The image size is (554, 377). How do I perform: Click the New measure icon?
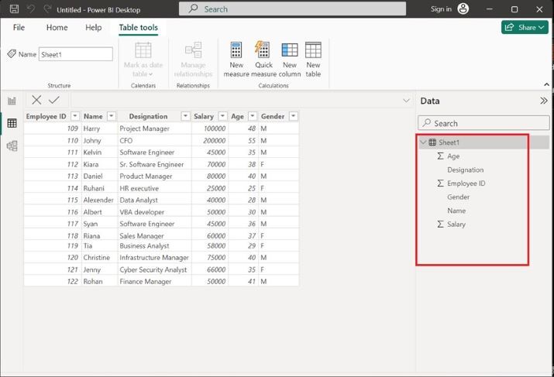pyautogui.click(x=237, y=51)
